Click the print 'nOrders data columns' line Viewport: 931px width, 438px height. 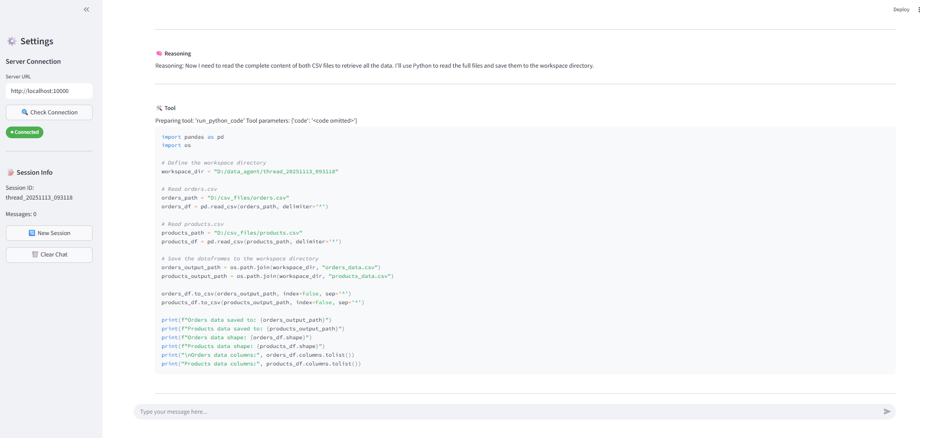point(258,355)
